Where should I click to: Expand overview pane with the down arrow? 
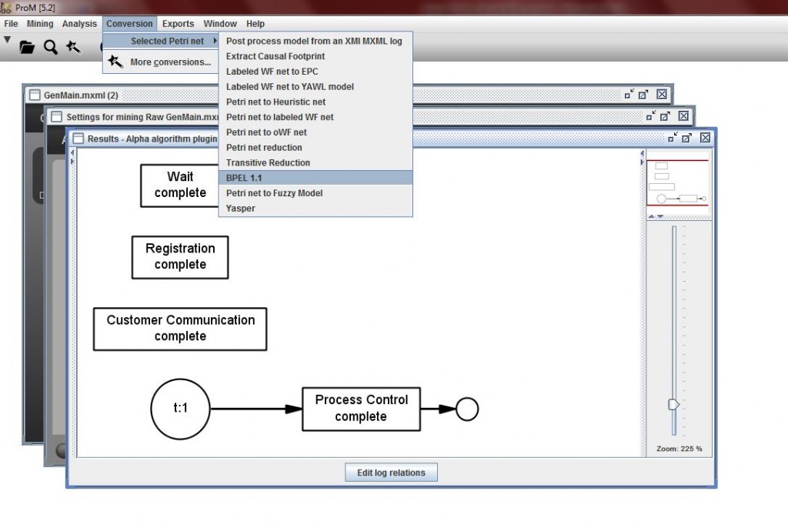(660, 217)
